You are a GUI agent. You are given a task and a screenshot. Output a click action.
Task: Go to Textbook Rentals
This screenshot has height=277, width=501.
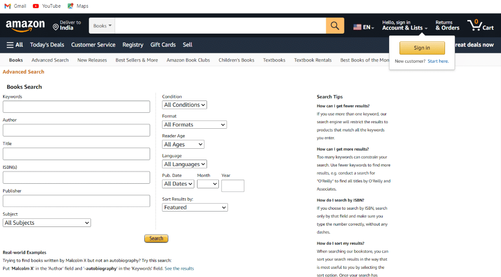313,60
